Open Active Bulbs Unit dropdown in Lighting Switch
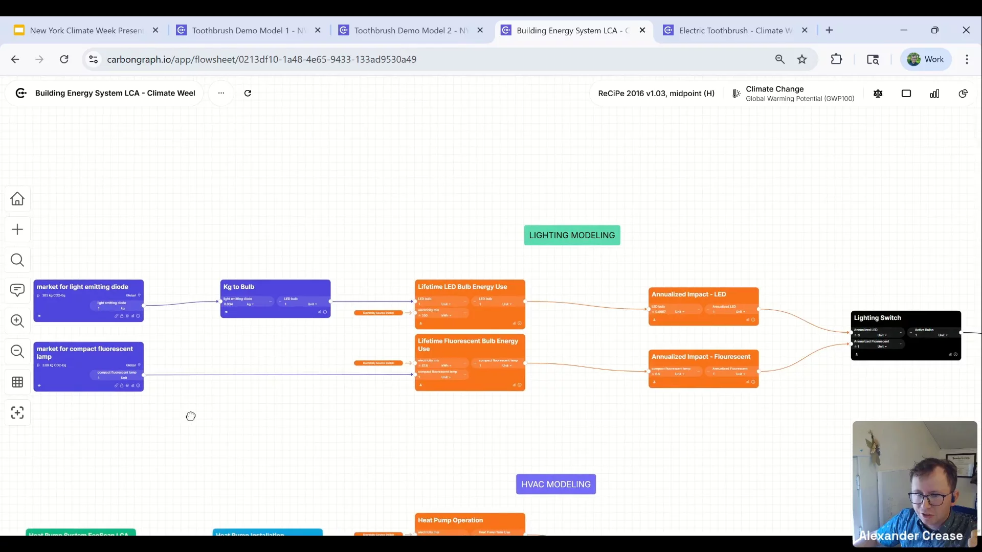 coord(942,335)
